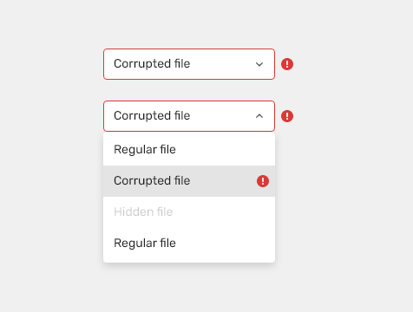This screenshot has height=312, width=413.
Task: Open the collapsed Corrupted file dropdown
Action: pyautogui.click(x=189, y=64)
